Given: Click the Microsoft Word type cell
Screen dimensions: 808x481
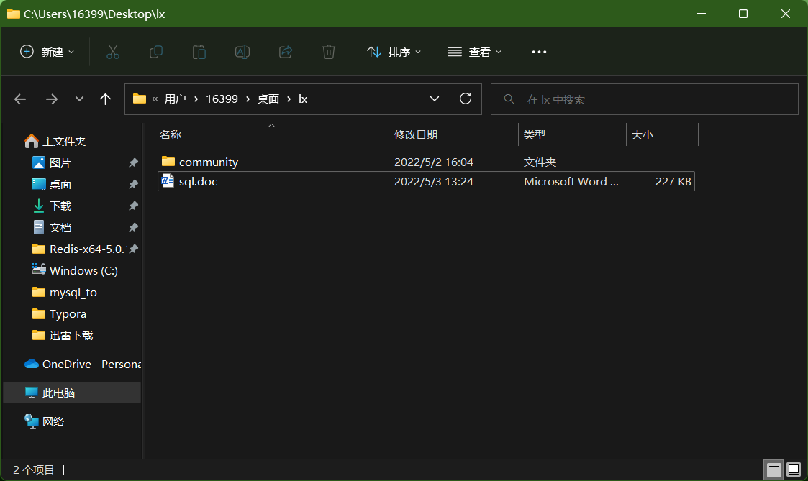Looking at the screenshot, I should (571, 181).
